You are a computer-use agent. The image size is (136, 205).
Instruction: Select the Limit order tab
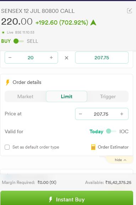[x=67, y=96]
